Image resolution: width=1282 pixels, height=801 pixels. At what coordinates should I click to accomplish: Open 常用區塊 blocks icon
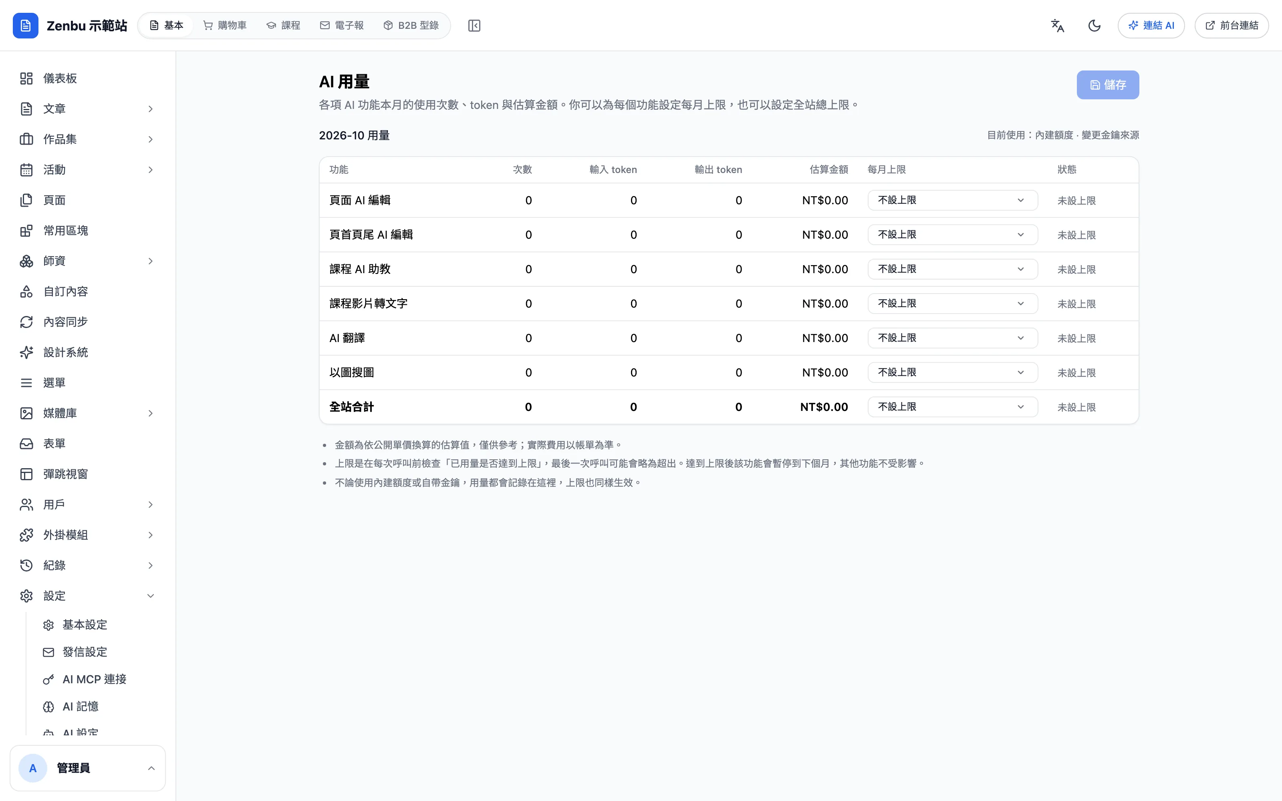(26, 230)
